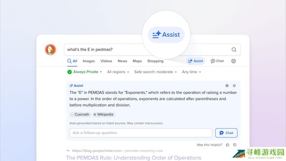Switch to the Images tab
The image size is (286, 161).
[89, 61]
